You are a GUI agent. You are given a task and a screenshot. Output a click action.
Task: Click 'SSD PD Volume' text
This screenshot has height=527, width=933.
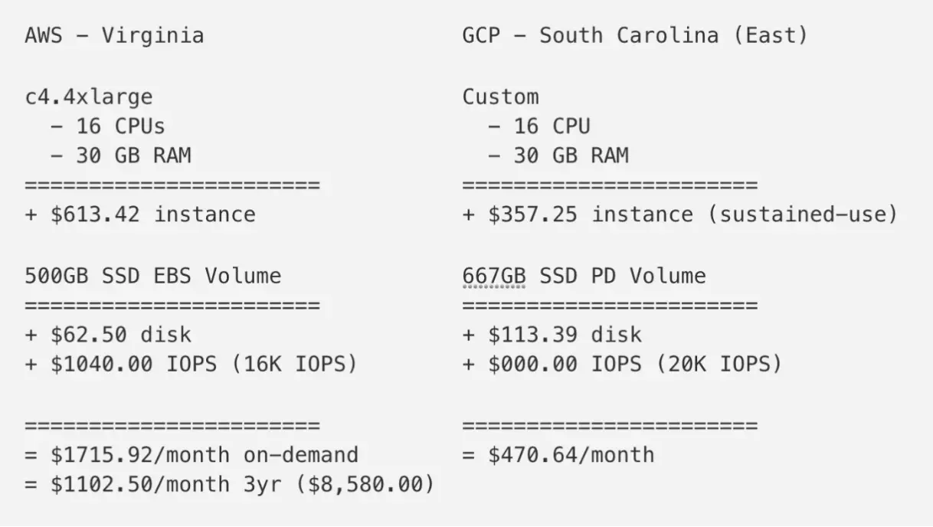coord(623,276)
